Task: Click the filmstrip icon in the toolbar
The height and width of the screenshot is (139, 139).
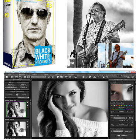Action: click(29, 77)
